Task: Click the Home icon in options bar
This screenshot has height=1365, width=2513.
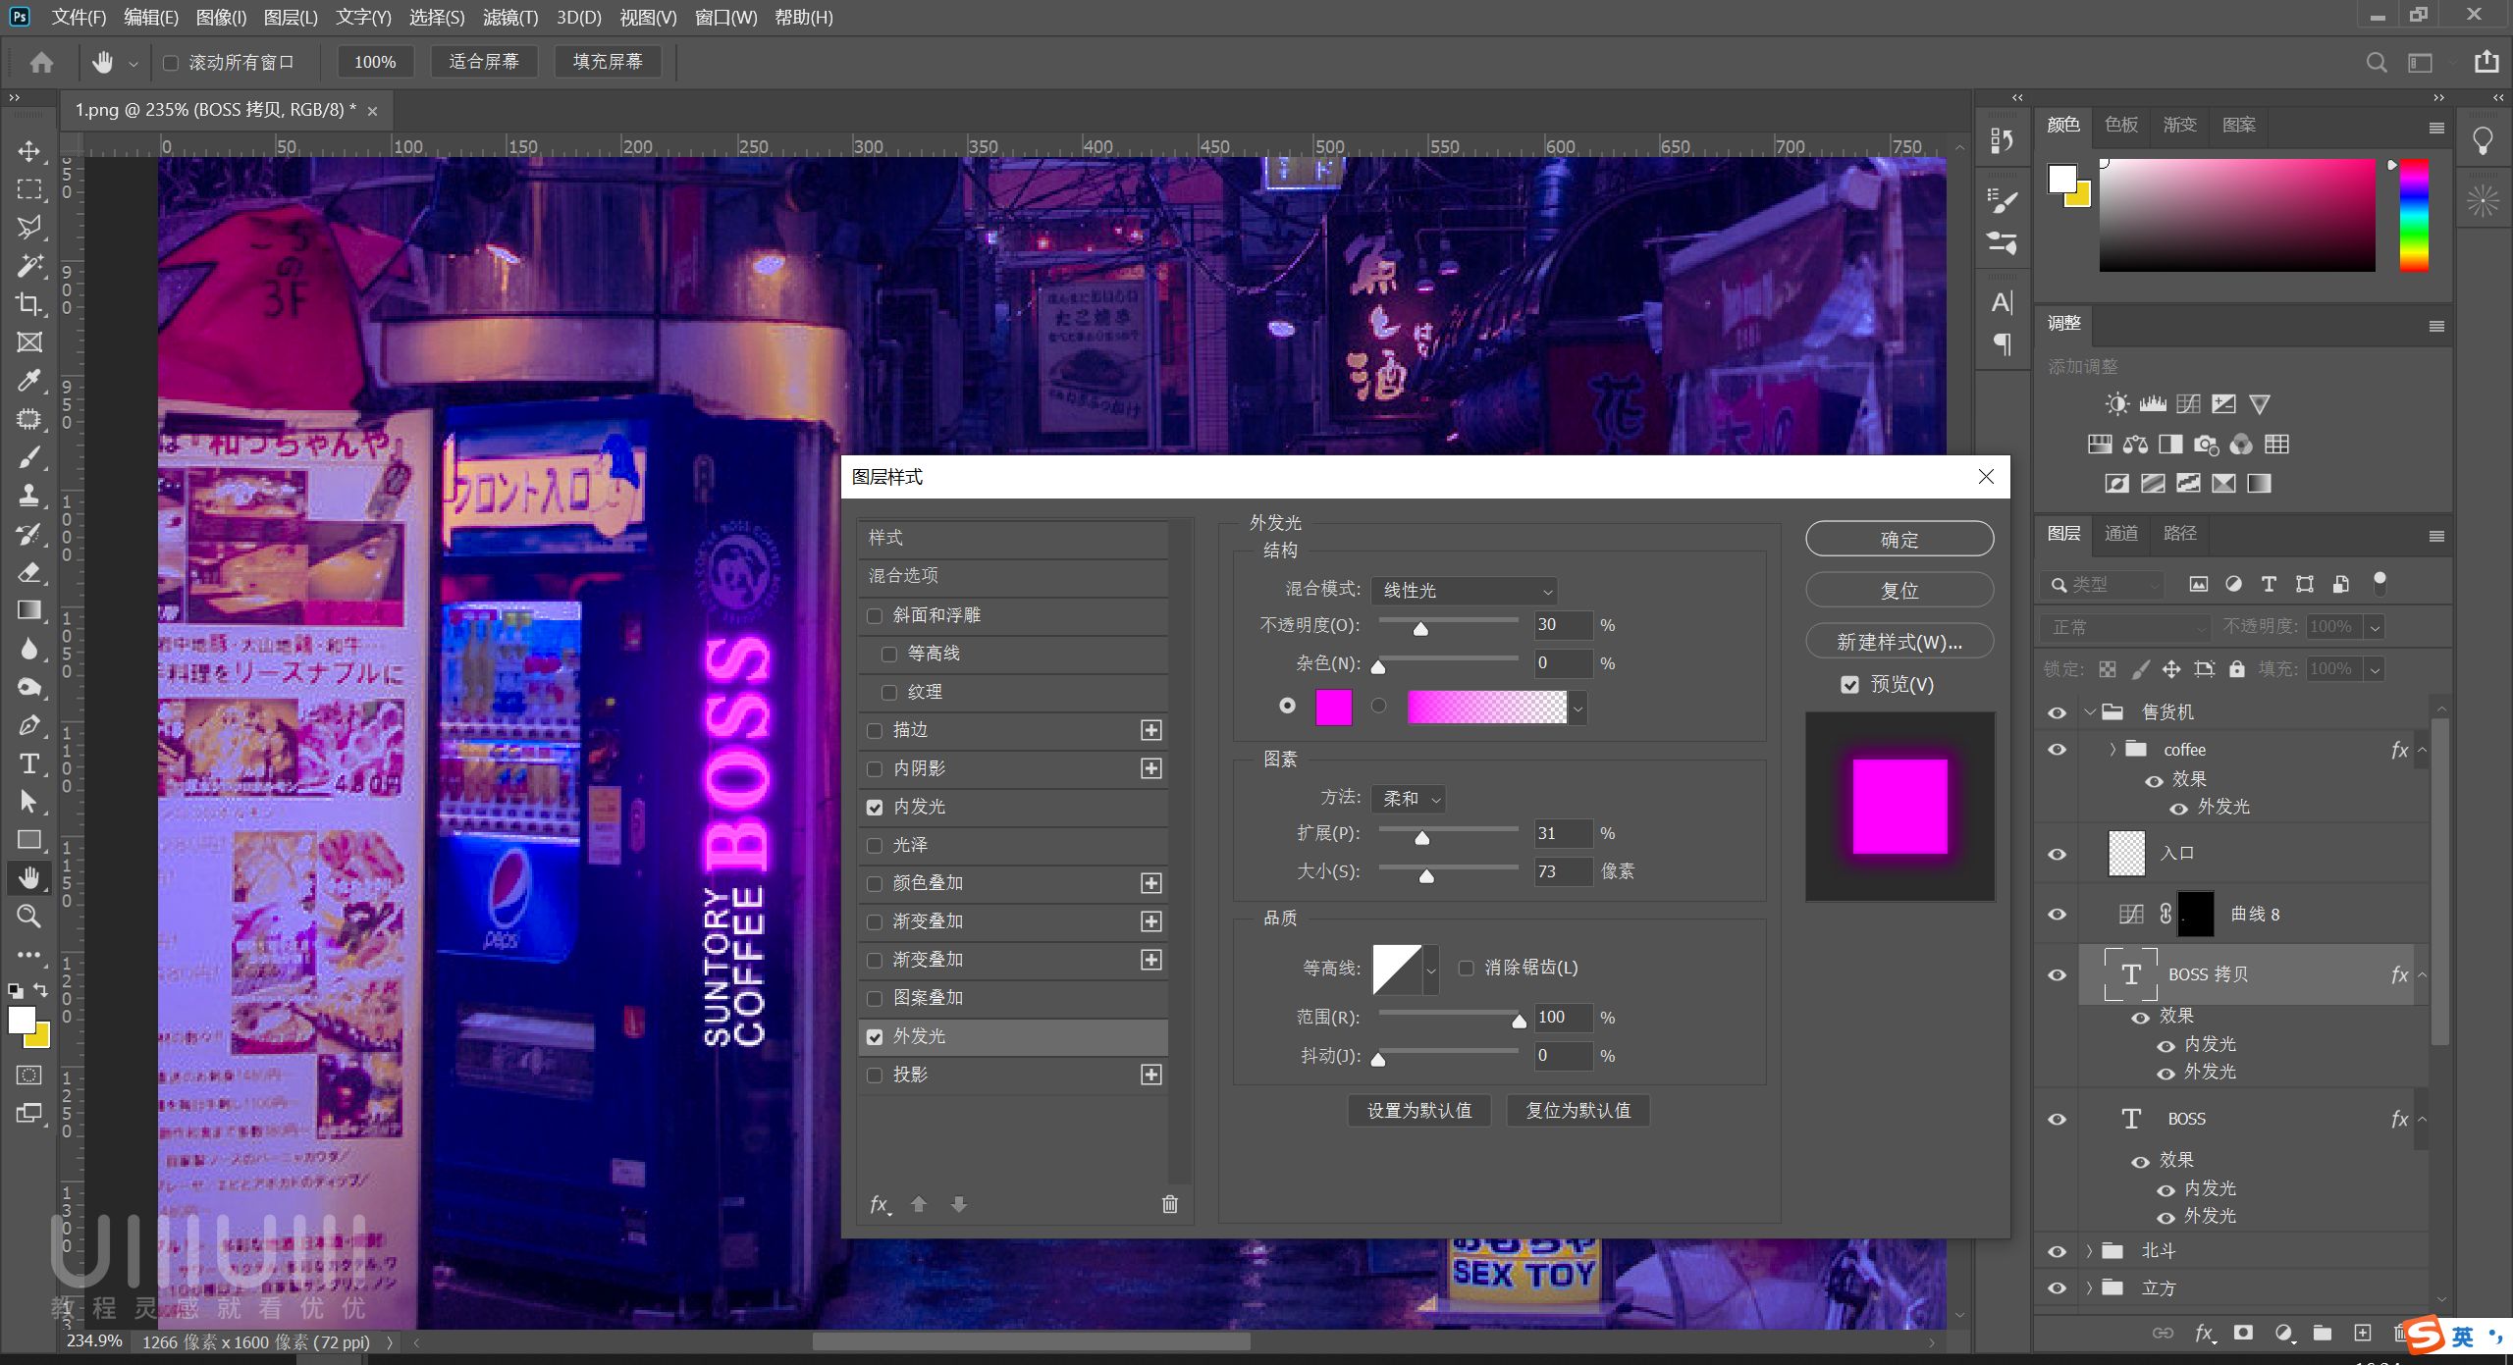Action: pyautogui.click(x=41, y=63)
